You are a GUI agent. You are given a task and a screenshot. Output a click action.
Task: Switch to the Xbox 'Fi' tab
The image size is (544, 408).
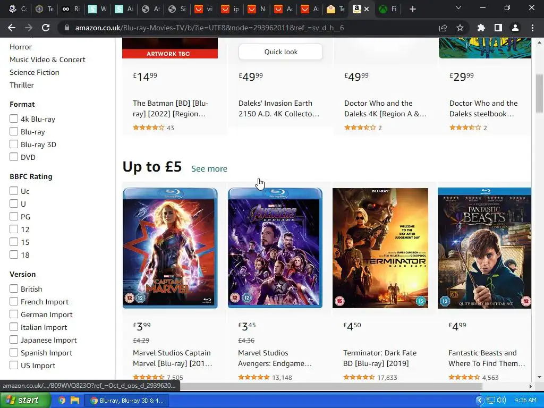click(x=388, y=9)
